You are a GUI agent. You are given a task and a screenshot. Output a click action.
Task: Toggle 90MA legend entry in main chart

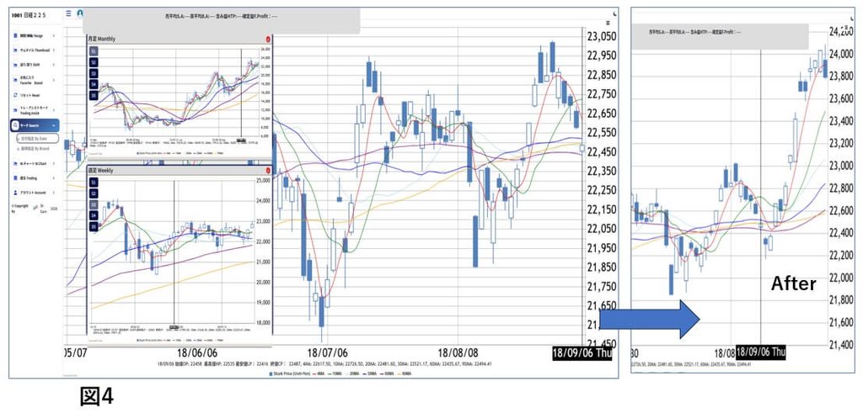point(403,374)
